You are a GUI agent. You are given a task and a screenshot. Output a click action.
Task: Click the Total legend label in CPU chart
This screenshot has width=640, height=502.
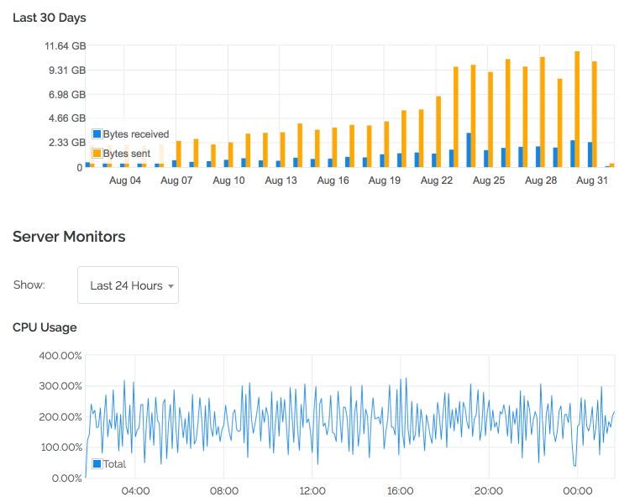[x=114, y=464]
